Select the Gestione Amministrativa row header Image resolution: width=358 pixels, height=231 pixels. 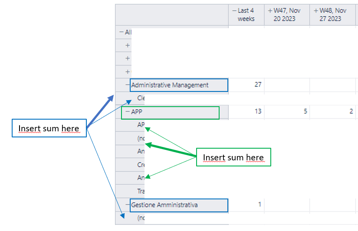coord(164,205)
